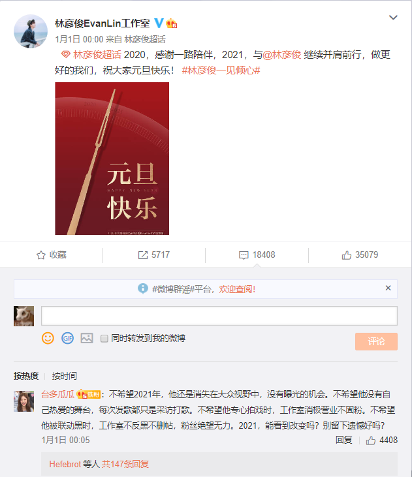The image size is (412, 477).
Task: Open the @林彦俊 mention link
Action: 281,55
